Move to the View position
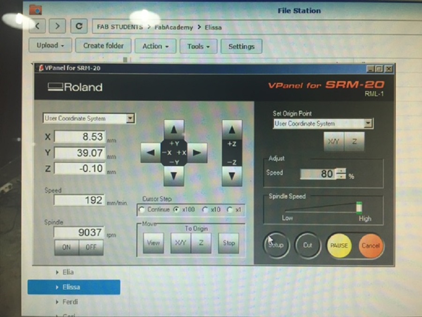This screenshot has width=422, height=317. [153, 243]
